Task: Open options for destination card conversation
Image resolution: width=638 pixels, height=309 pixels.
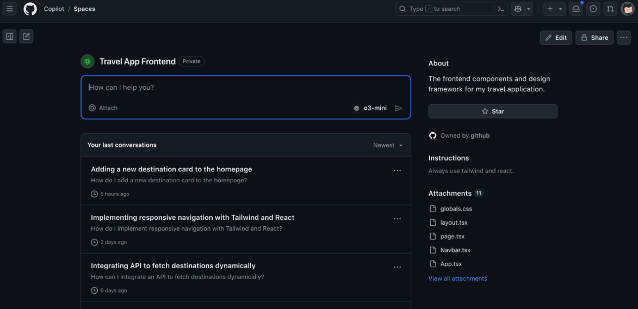Action: click(x=397, y=171)
